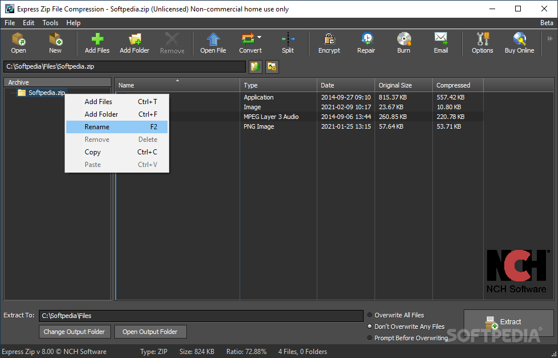Click the 4 Files, 0 Folders status text
The image size is (558, 358).
tap(302, 352)
